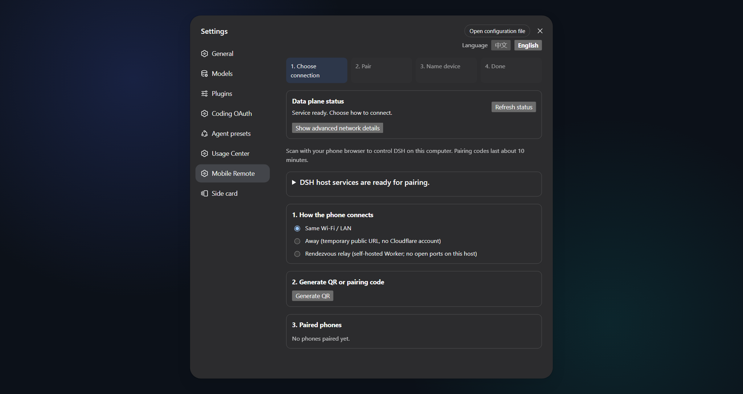This screenshot has height=394, width=743.
Task: Go to step 4 Done
Action: (x=511, y=70)
